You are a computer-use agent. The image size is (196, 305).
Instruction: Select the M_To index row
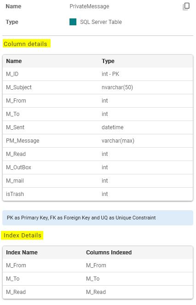click(98, 279)
